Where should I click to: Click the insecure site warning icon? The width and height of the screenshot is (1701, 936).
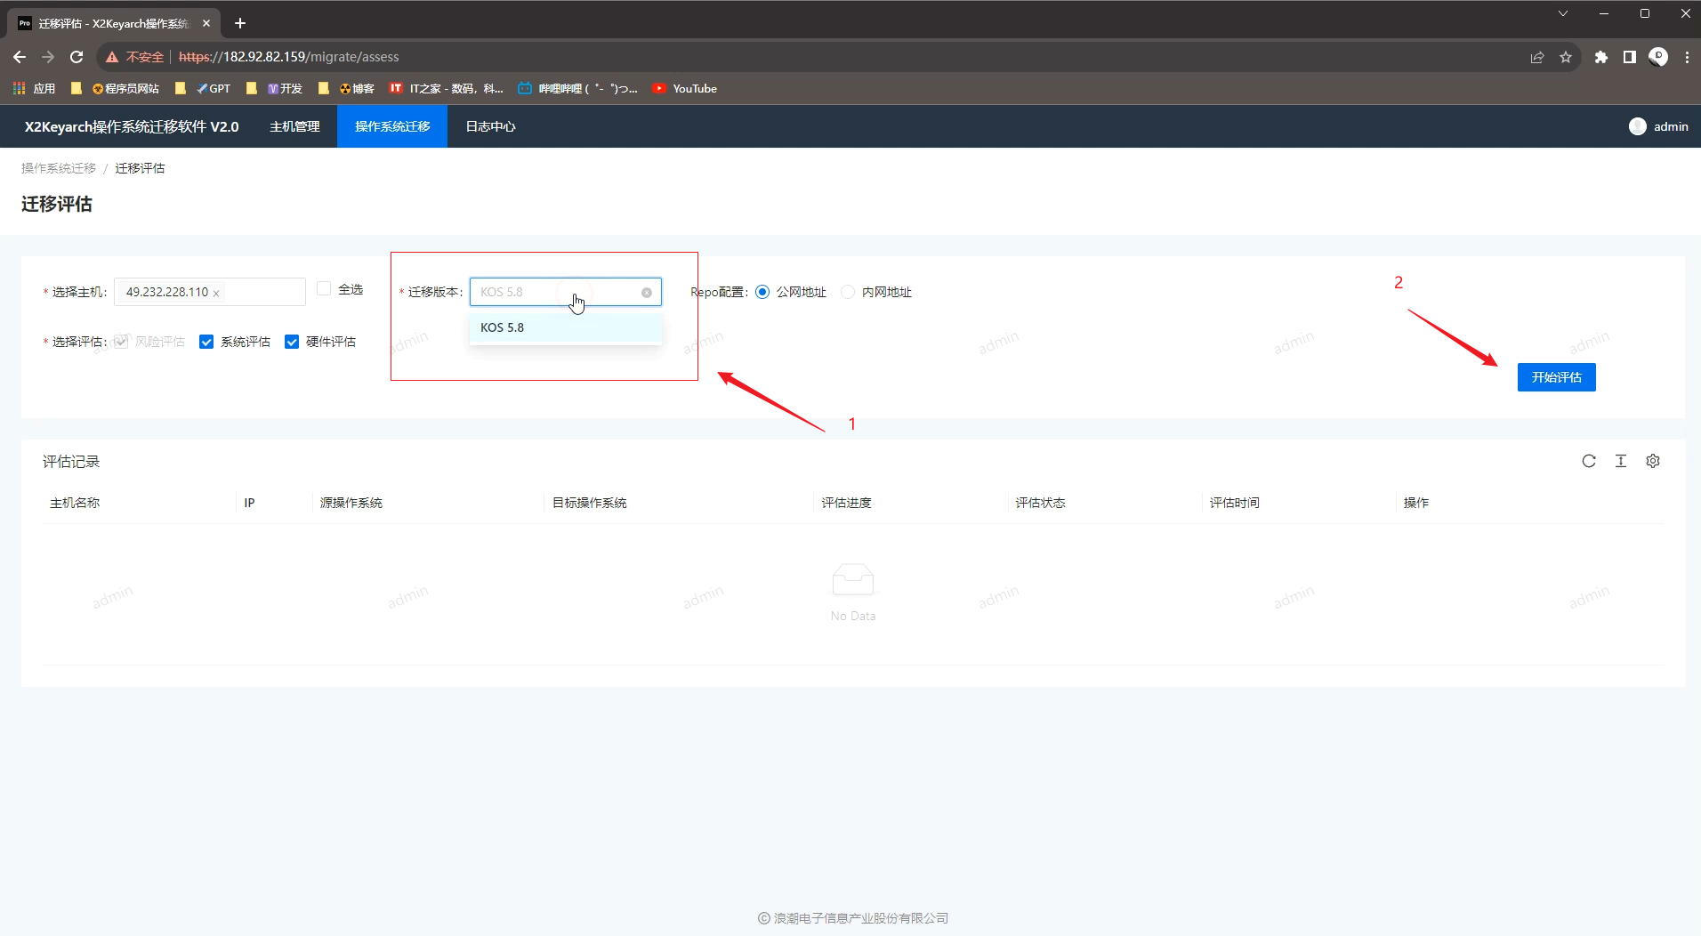pos(112,57)
